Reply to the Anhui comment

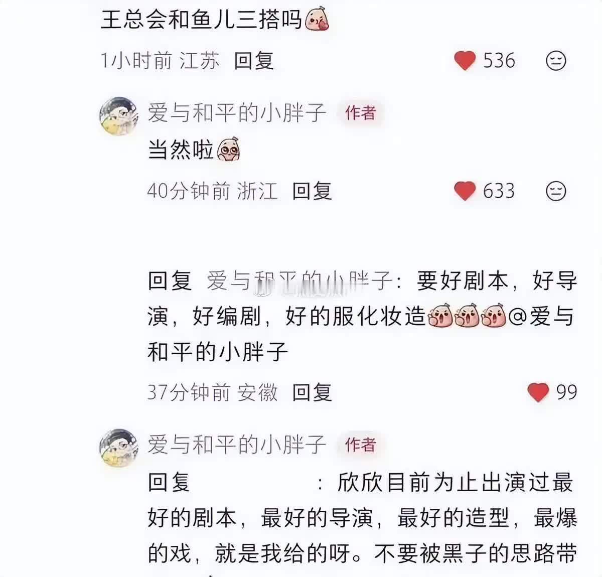pyautogui.click(x=312, y=392)
